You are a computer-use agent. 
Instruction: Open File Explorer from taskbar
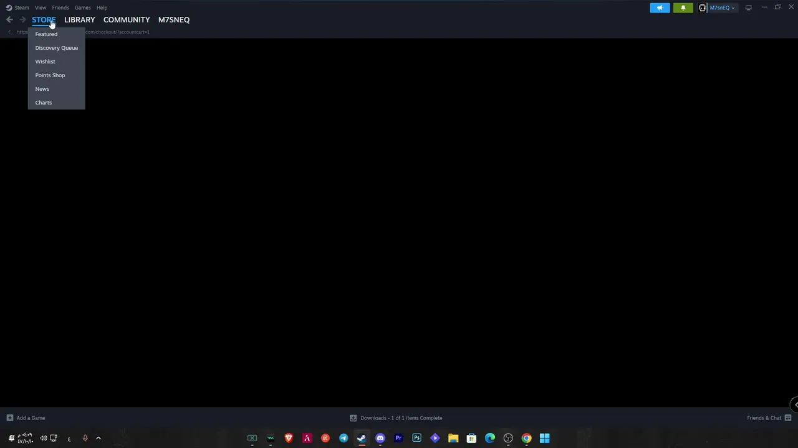[453, 438]
